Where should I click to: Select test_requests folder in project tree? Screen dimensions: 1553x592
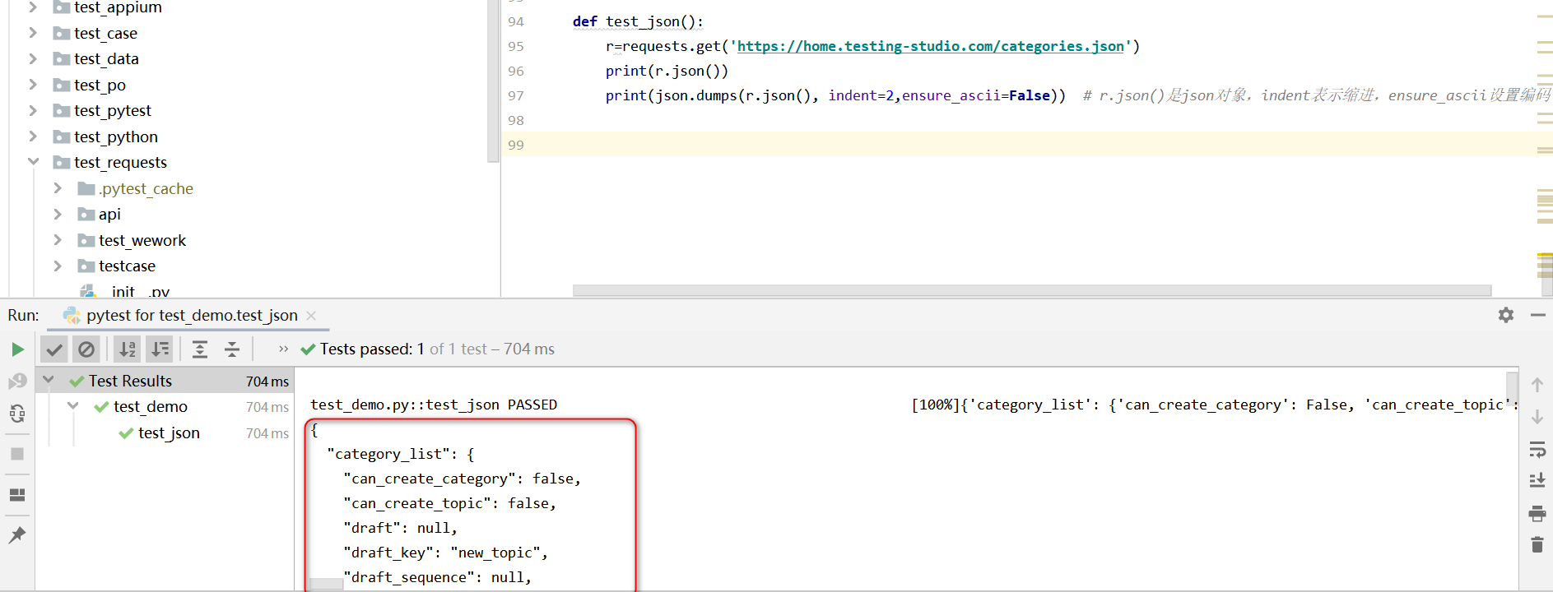tap(120, 163)
